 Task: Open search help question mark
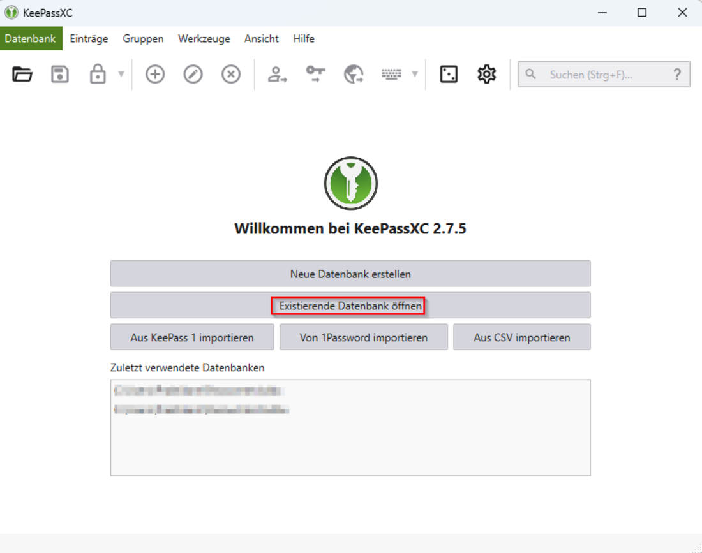tap(677, 74)
